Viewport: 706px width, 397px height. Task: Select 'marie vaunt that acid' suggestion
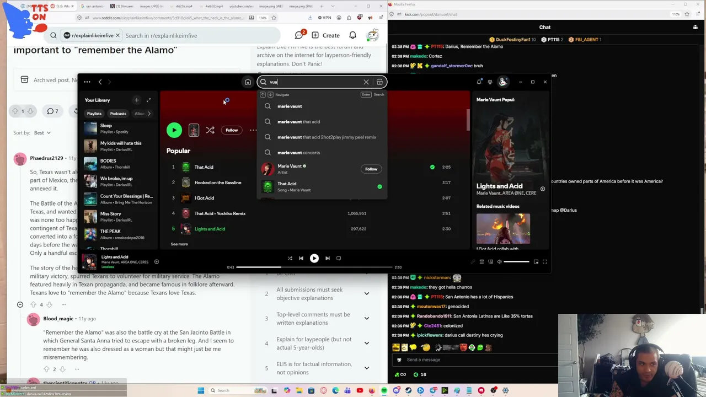(322, 122)
